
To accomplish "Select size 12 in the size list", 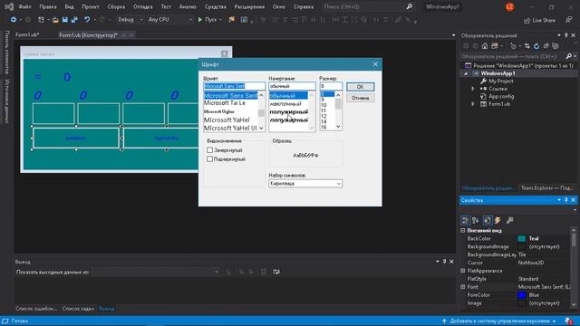I will [324, 116].
